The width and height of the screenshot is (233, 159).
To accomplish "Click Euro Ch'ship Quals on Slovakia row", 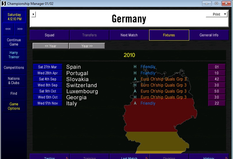I will (x=164, y=79).
